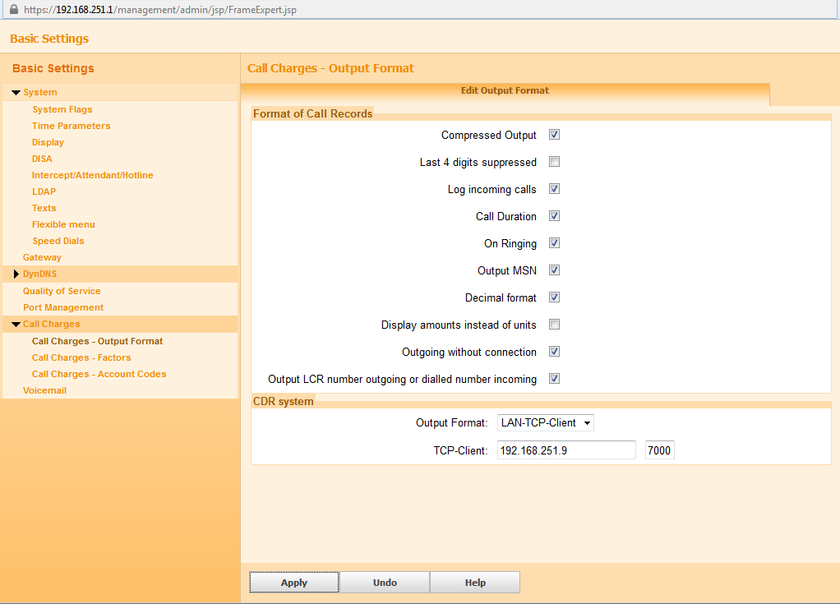
Task: Click System label in sidebar tree
Action: point(40,93)
